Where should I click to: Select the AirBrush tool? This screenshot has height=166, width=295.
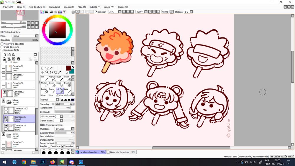click(x=52, y=78)
